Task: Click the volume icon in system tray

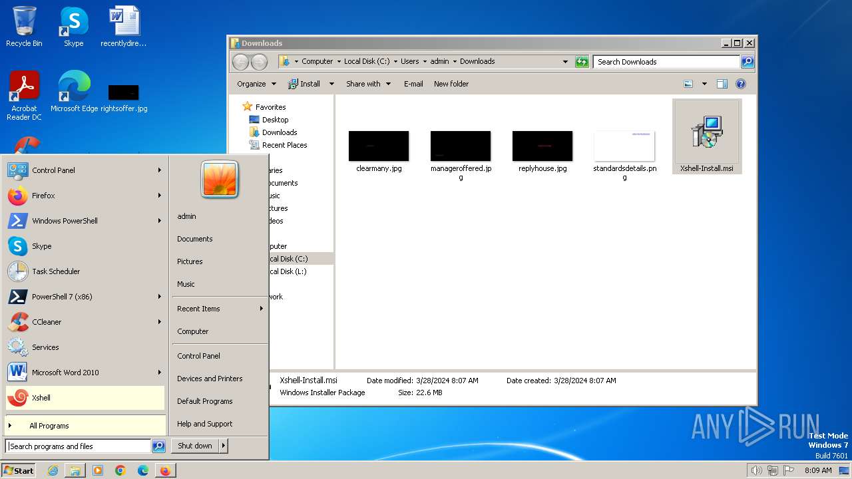Action: click(756, 470)
